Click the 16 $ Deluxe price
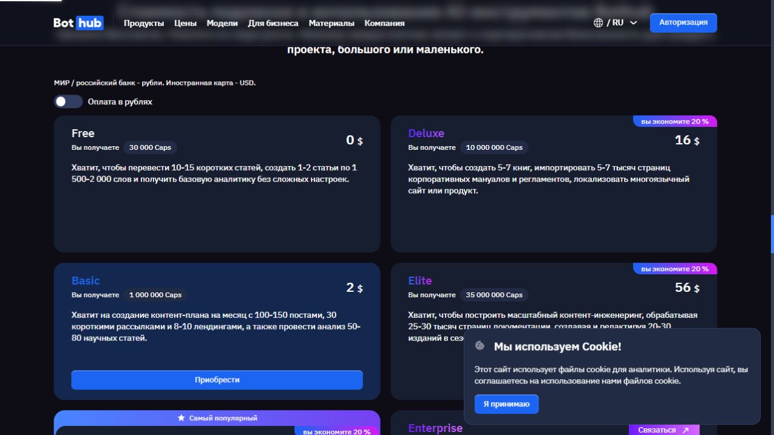 [687, 140]
